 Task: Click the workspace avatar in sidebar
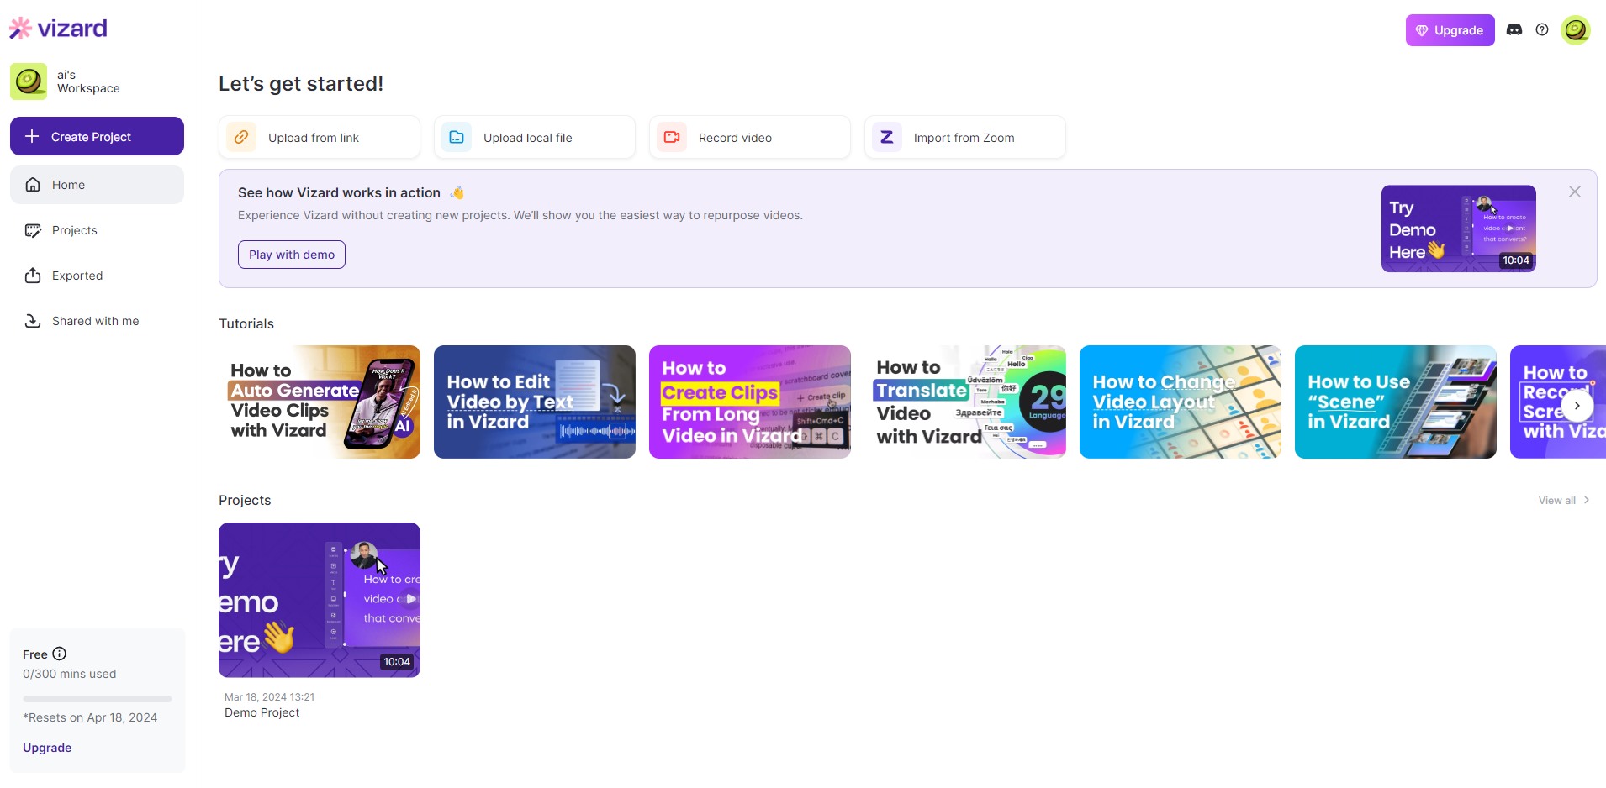(29, 81)
